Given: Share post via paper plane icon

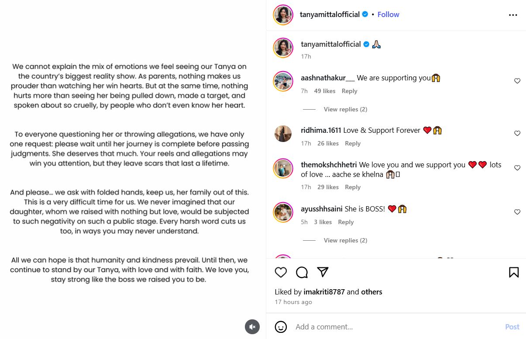Looking at the screenshot, I should [x=323, y=272].
